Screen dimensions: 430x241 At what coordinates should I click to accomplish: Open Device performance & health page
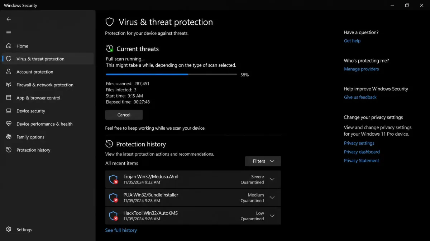[48, 124]
